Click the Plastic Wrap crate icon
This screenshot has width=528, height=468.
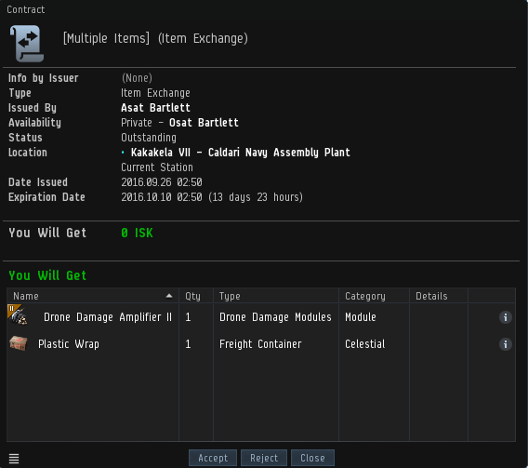coord(19,343)
